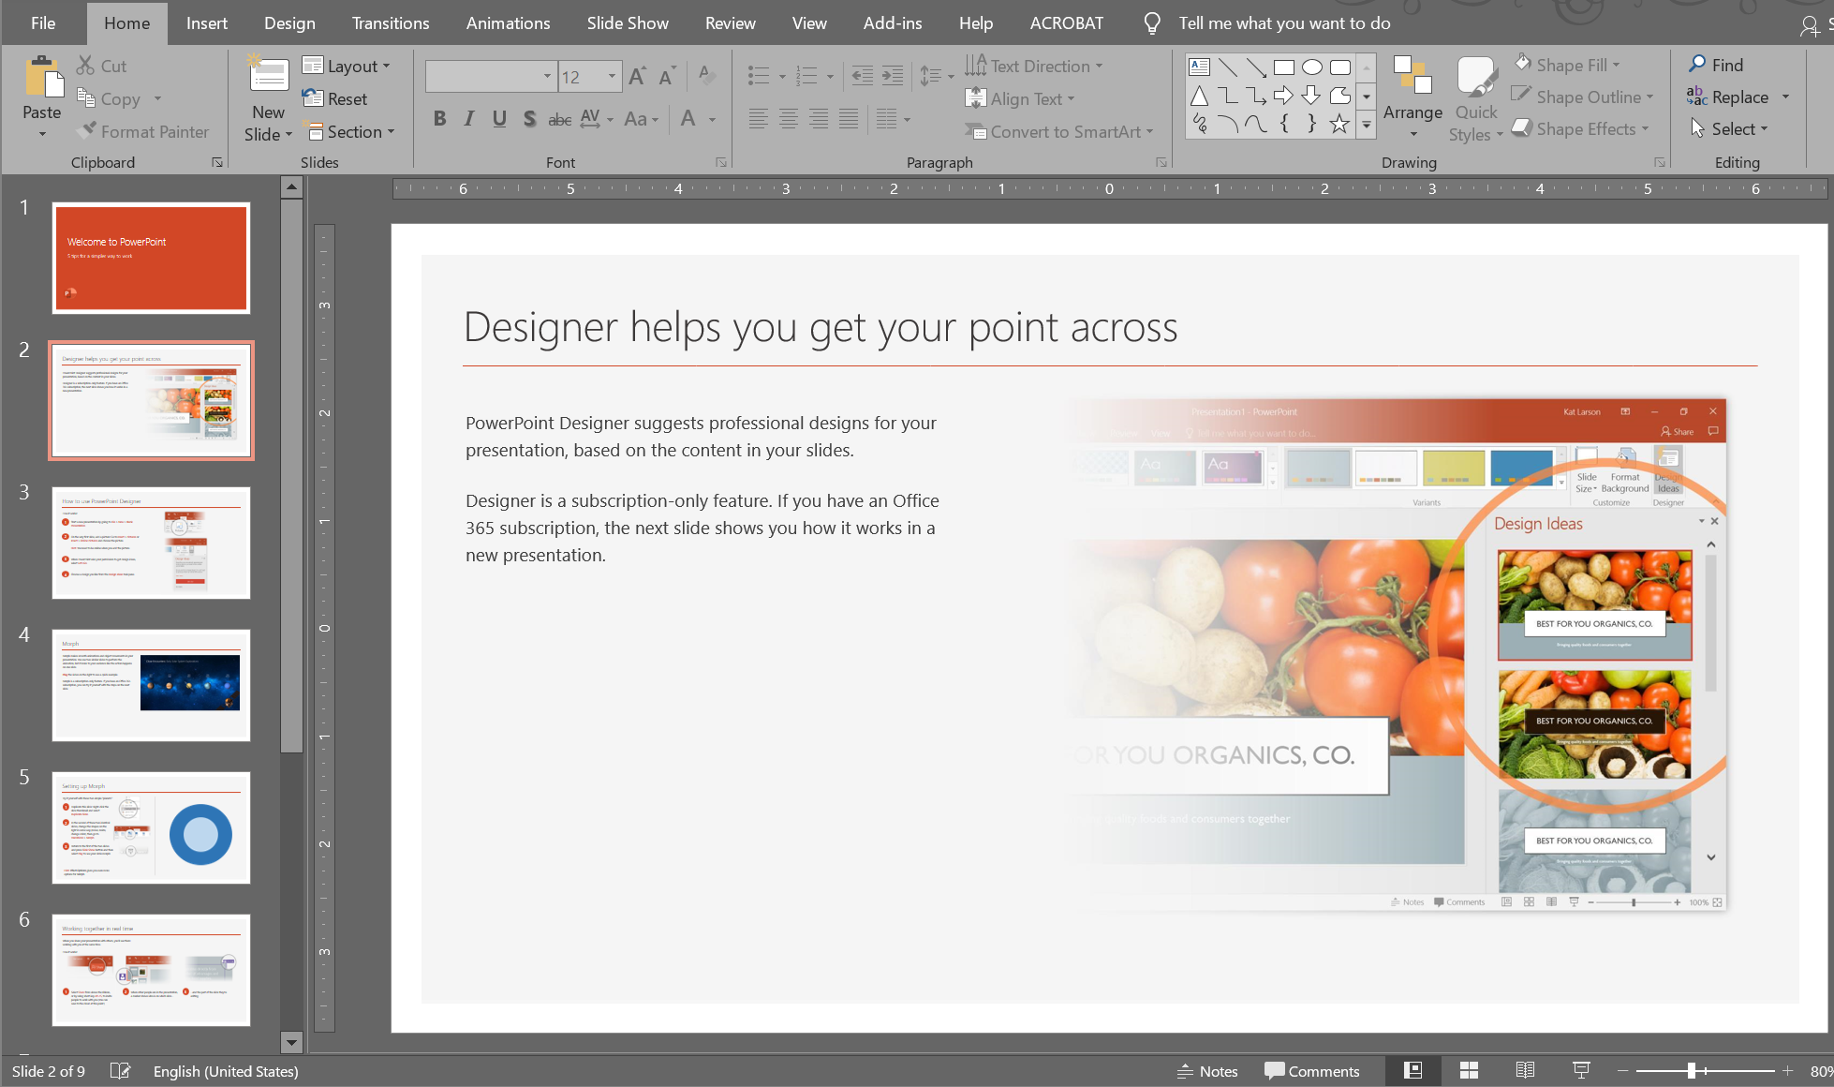Switch to Slide Sorter view
Image resolution: width=1834 pixels, height=1087 pixels.
1469,1070
